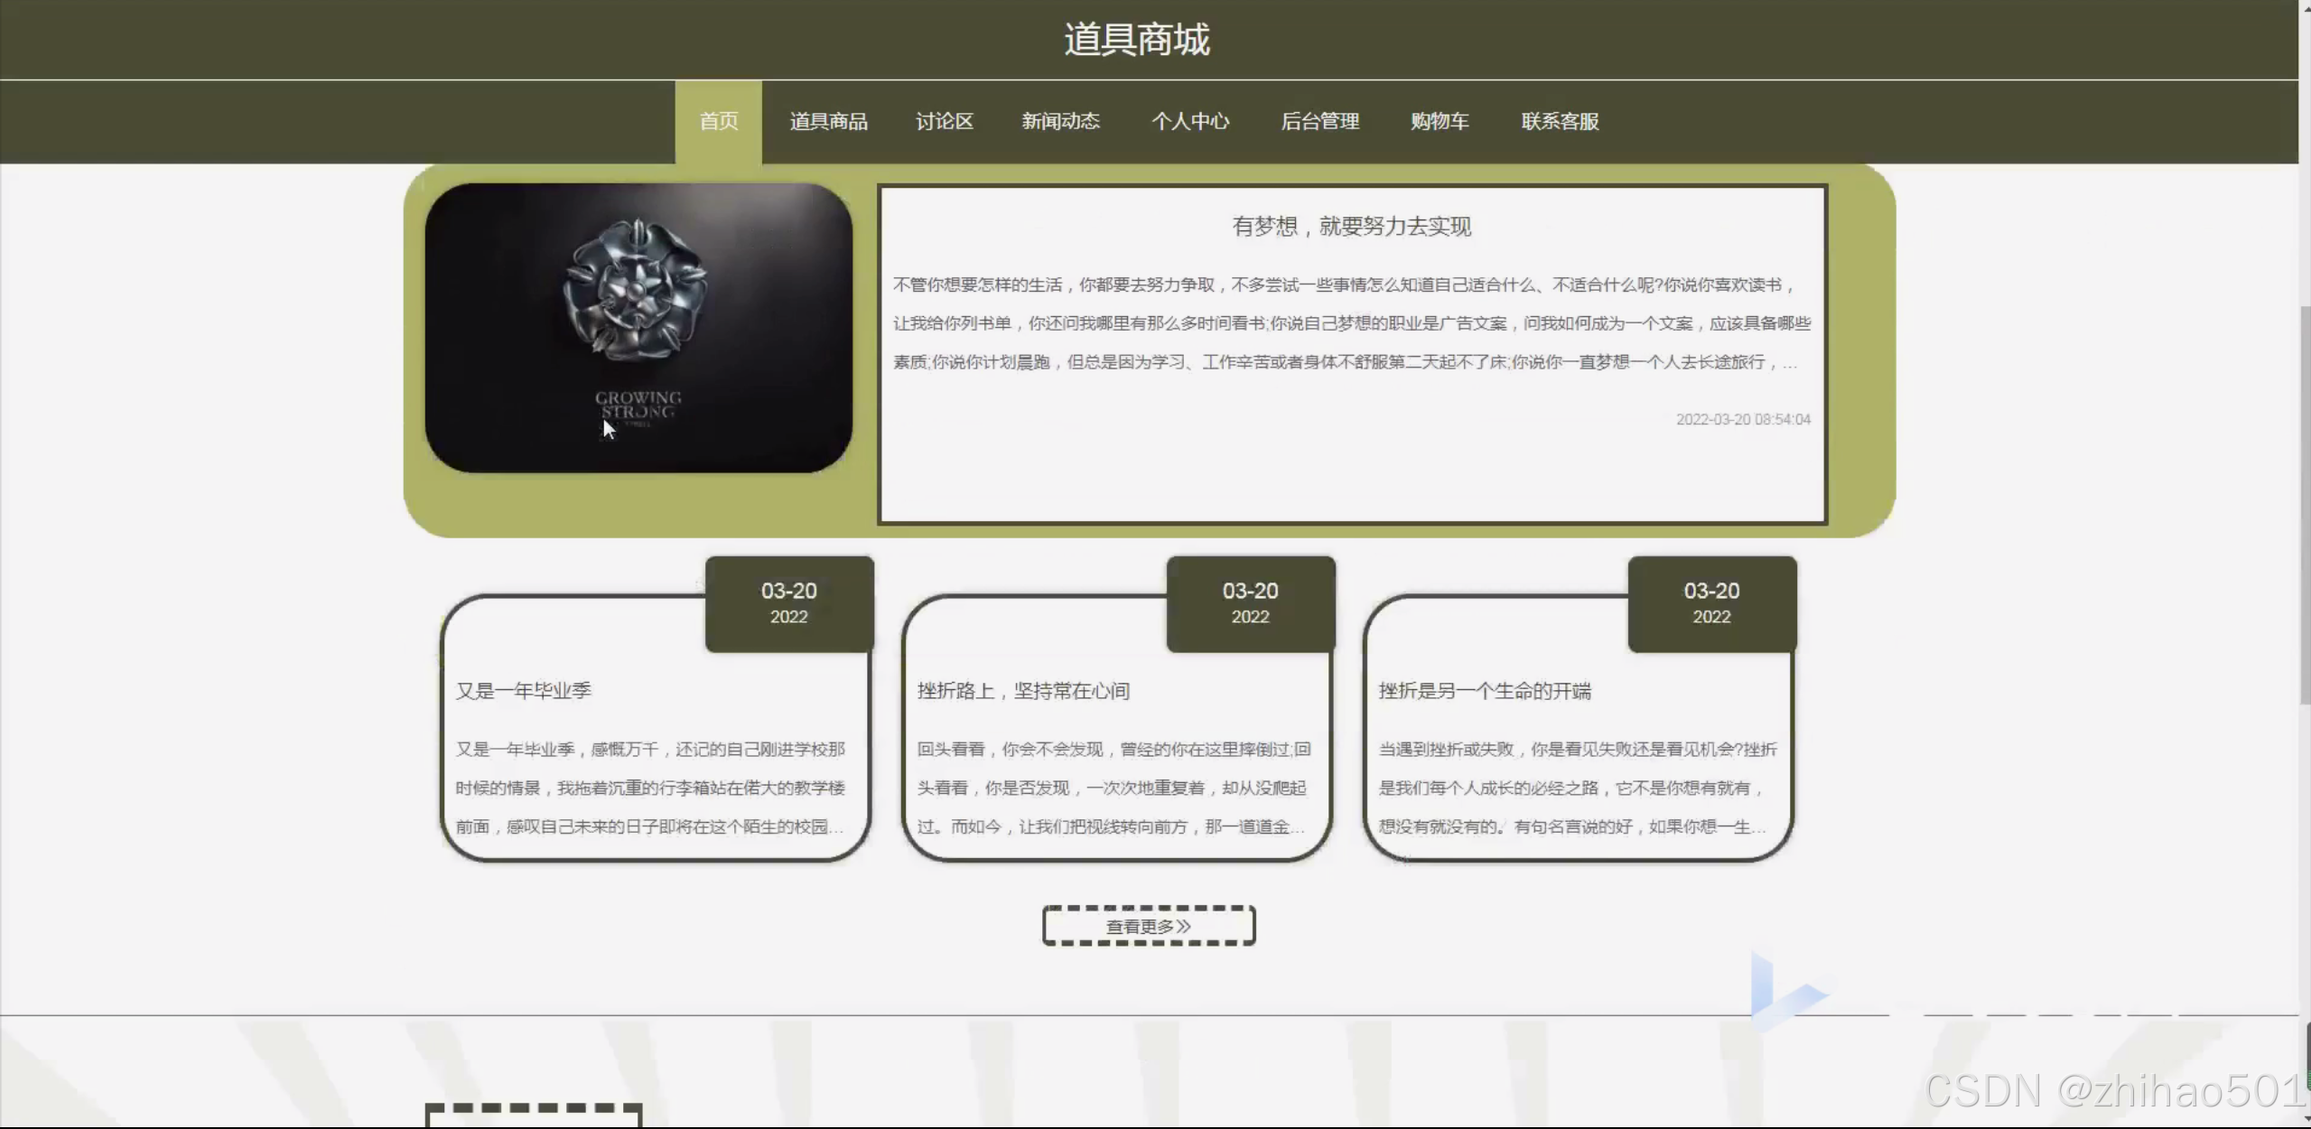Click the 查看更多 dashed button
Screen dimensions: 2311x1129
(1149, 926)
